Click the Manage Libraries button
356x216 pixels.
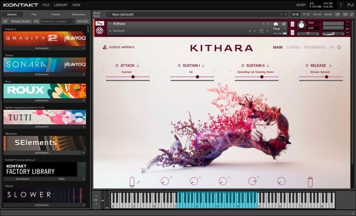coord(20,21)
